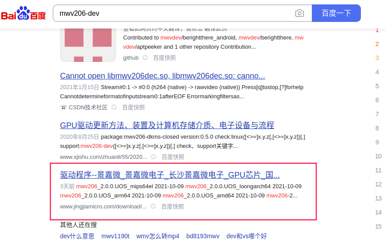Open camera image search icon
The height and width of the screenshot is (240, 385).
(x=299, y=13)
